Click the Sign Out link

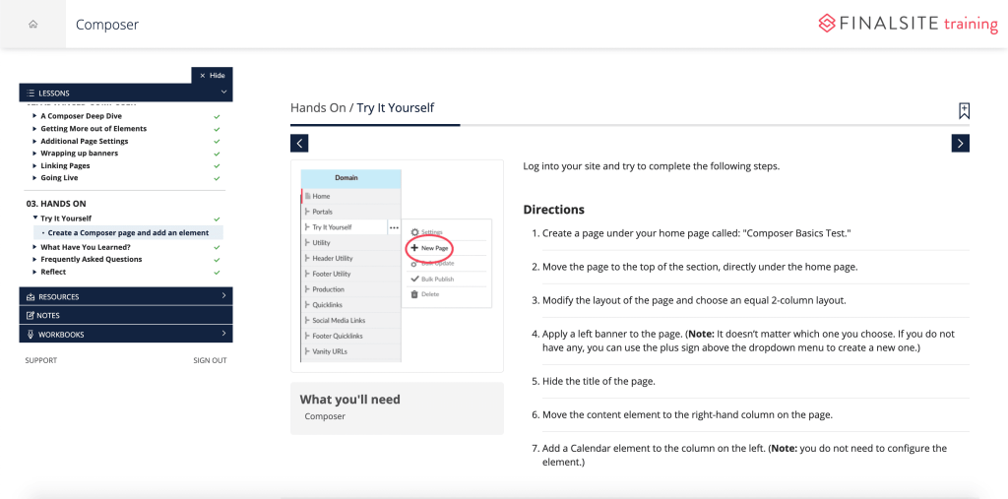click(x=210, y=360)
